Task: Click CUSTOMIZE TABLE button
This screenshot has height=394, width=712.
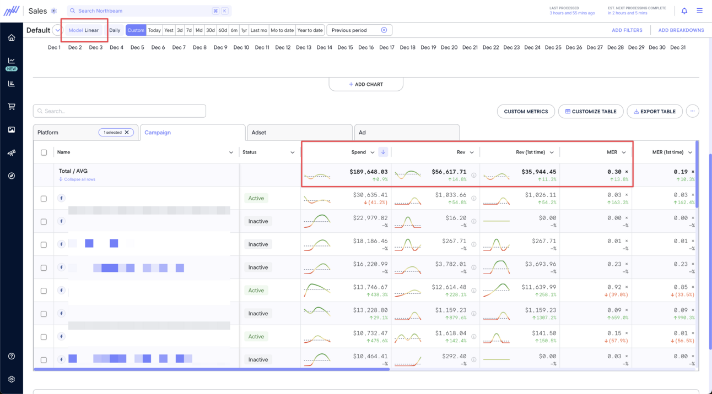Action: (591, 111)
